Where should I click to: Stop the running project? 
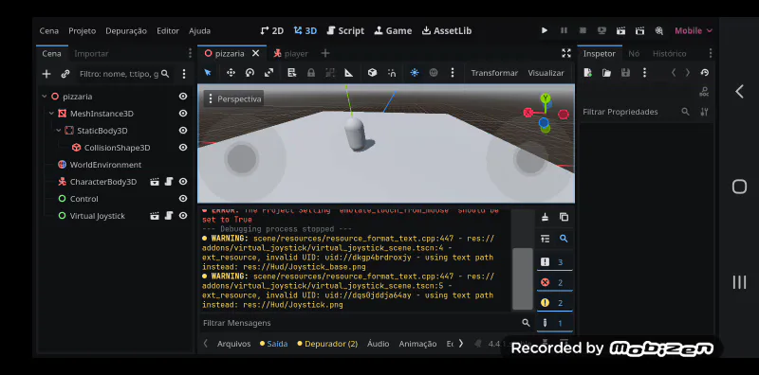point(583,30)
